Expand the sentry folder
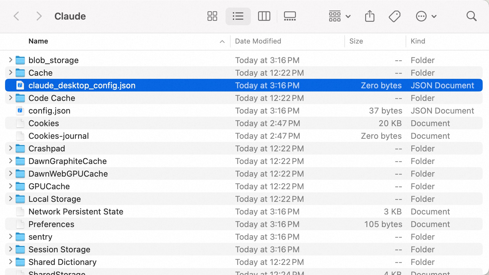Viewport: 489px width, 275px height. 10,237
